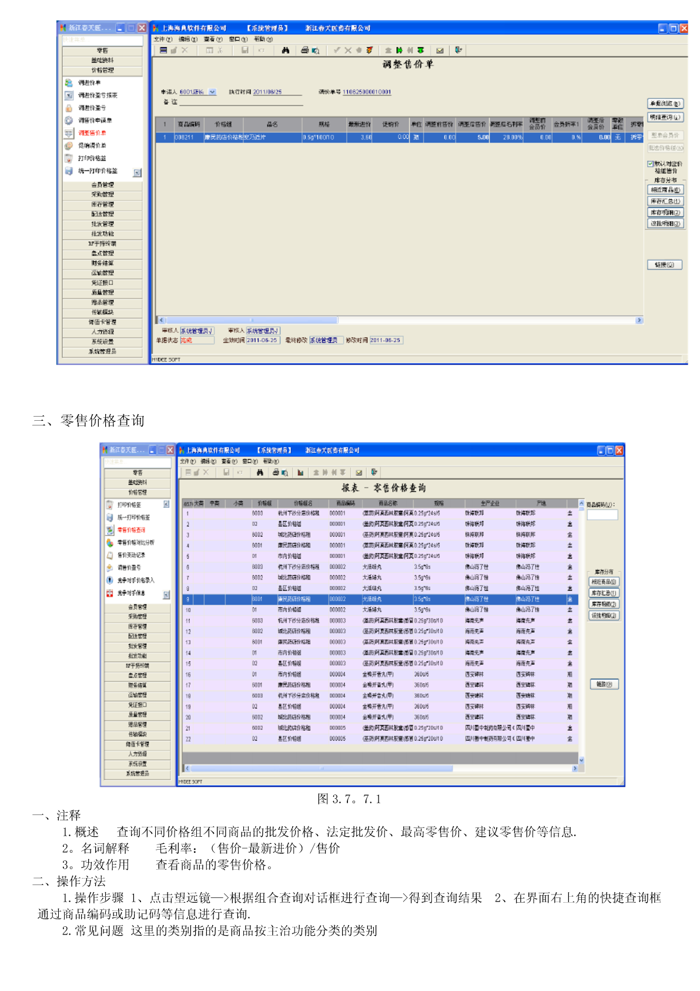Click 商品编码 quick search field
The image size is (700, 991).
602,515
